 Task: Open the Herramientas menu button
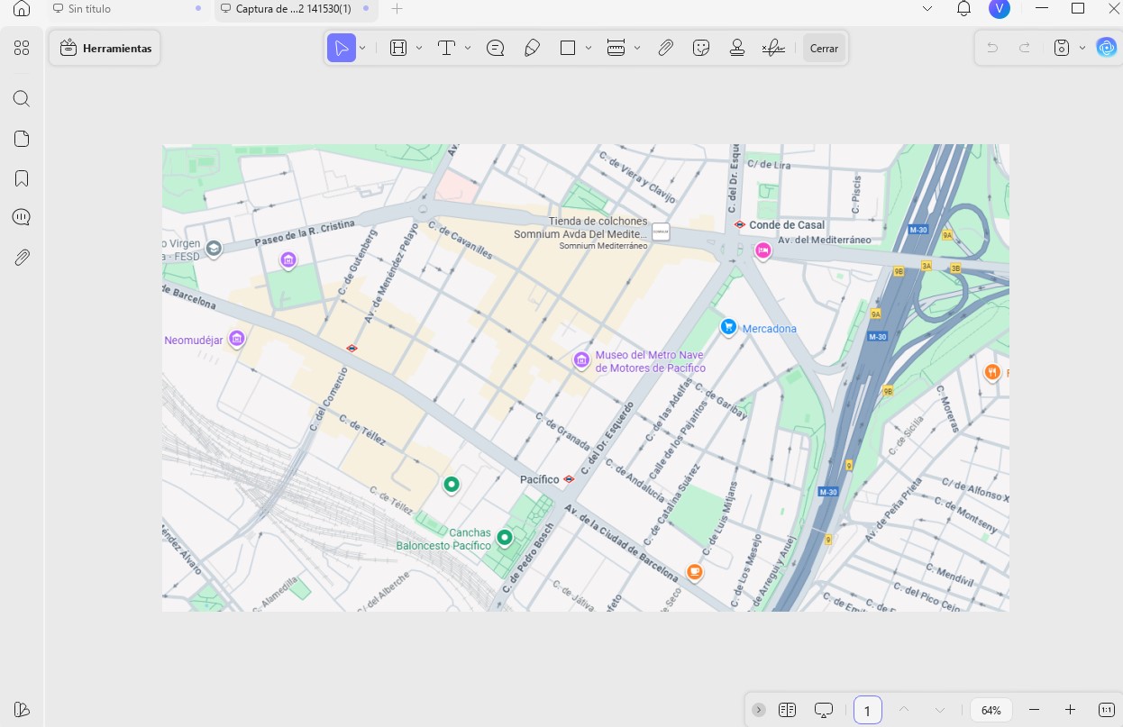(x=105, y=49)
